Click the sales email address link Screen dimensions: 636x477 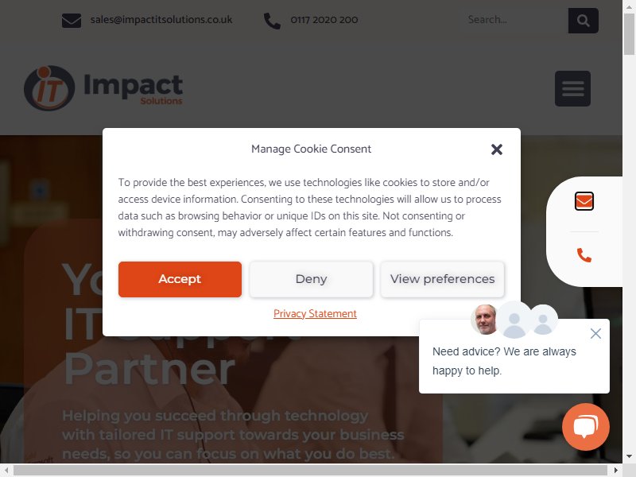161,19
